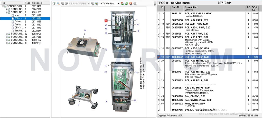Expand the SONOLINE node on page 16

click(6, 43)
